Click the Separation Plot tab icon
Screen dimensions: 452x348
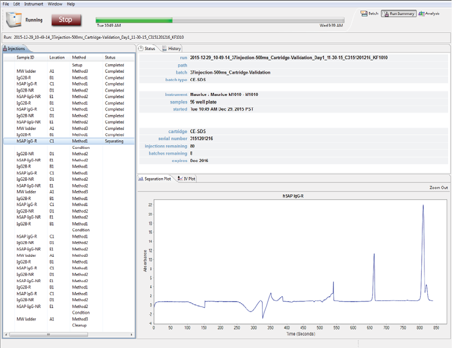pyautogui.click(x=141, y=179)
